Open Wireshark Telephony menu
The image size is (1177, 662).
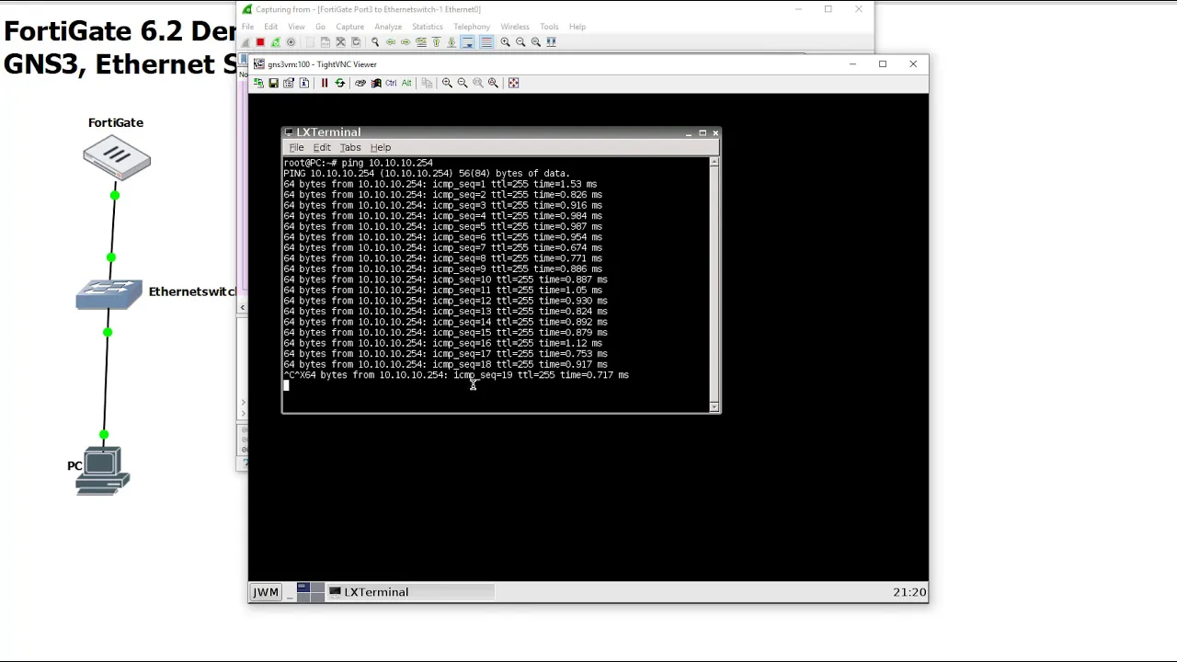[472, 27]
